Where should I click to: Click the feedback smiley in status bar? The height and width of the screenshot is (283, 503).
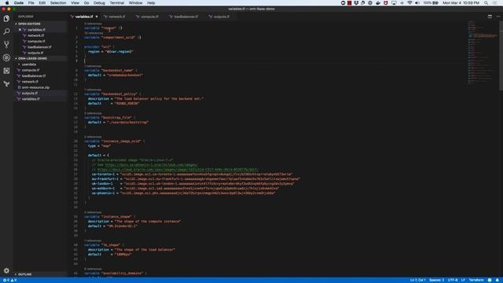coord(490,280)
